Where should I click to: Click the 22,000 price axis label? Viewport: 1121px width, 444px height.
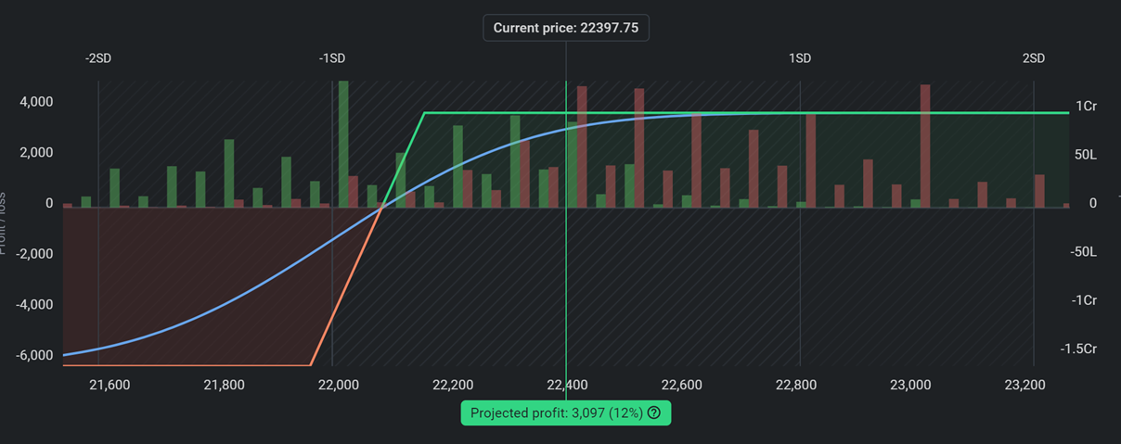[338, 385]
